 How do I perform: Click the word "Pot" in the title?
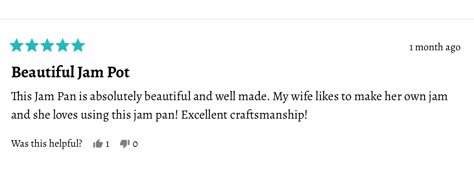click(x=118, y=72)
